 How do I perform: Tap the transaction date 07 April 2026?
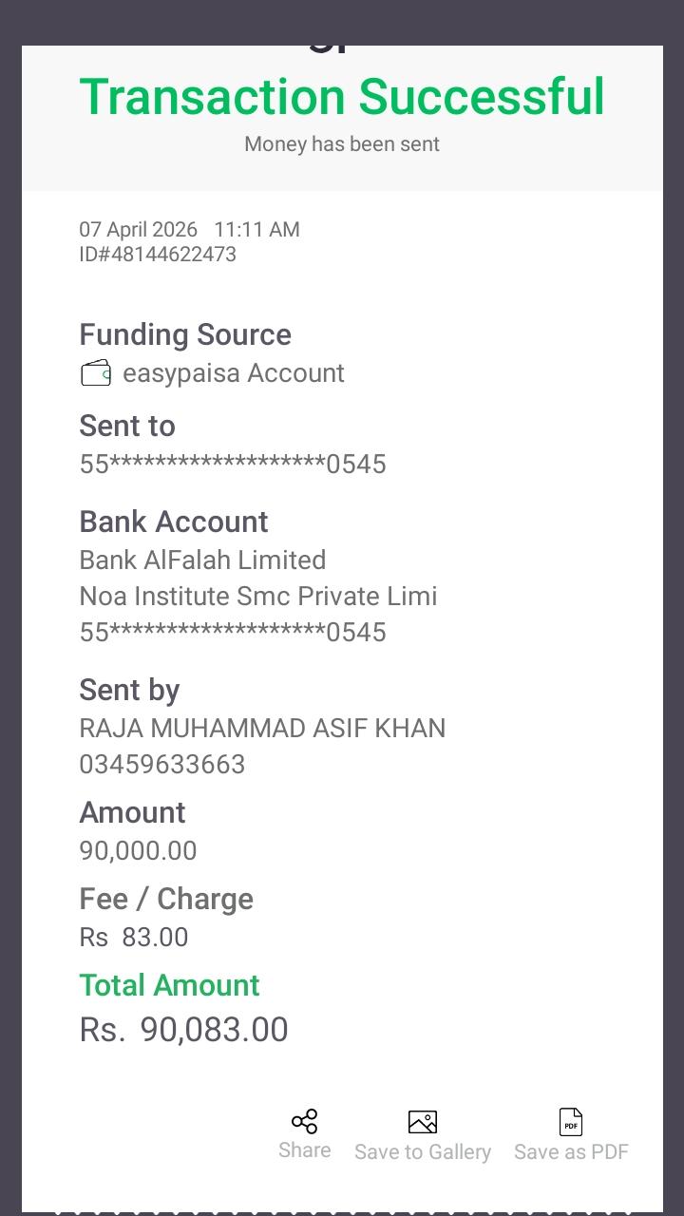[138, 230]
